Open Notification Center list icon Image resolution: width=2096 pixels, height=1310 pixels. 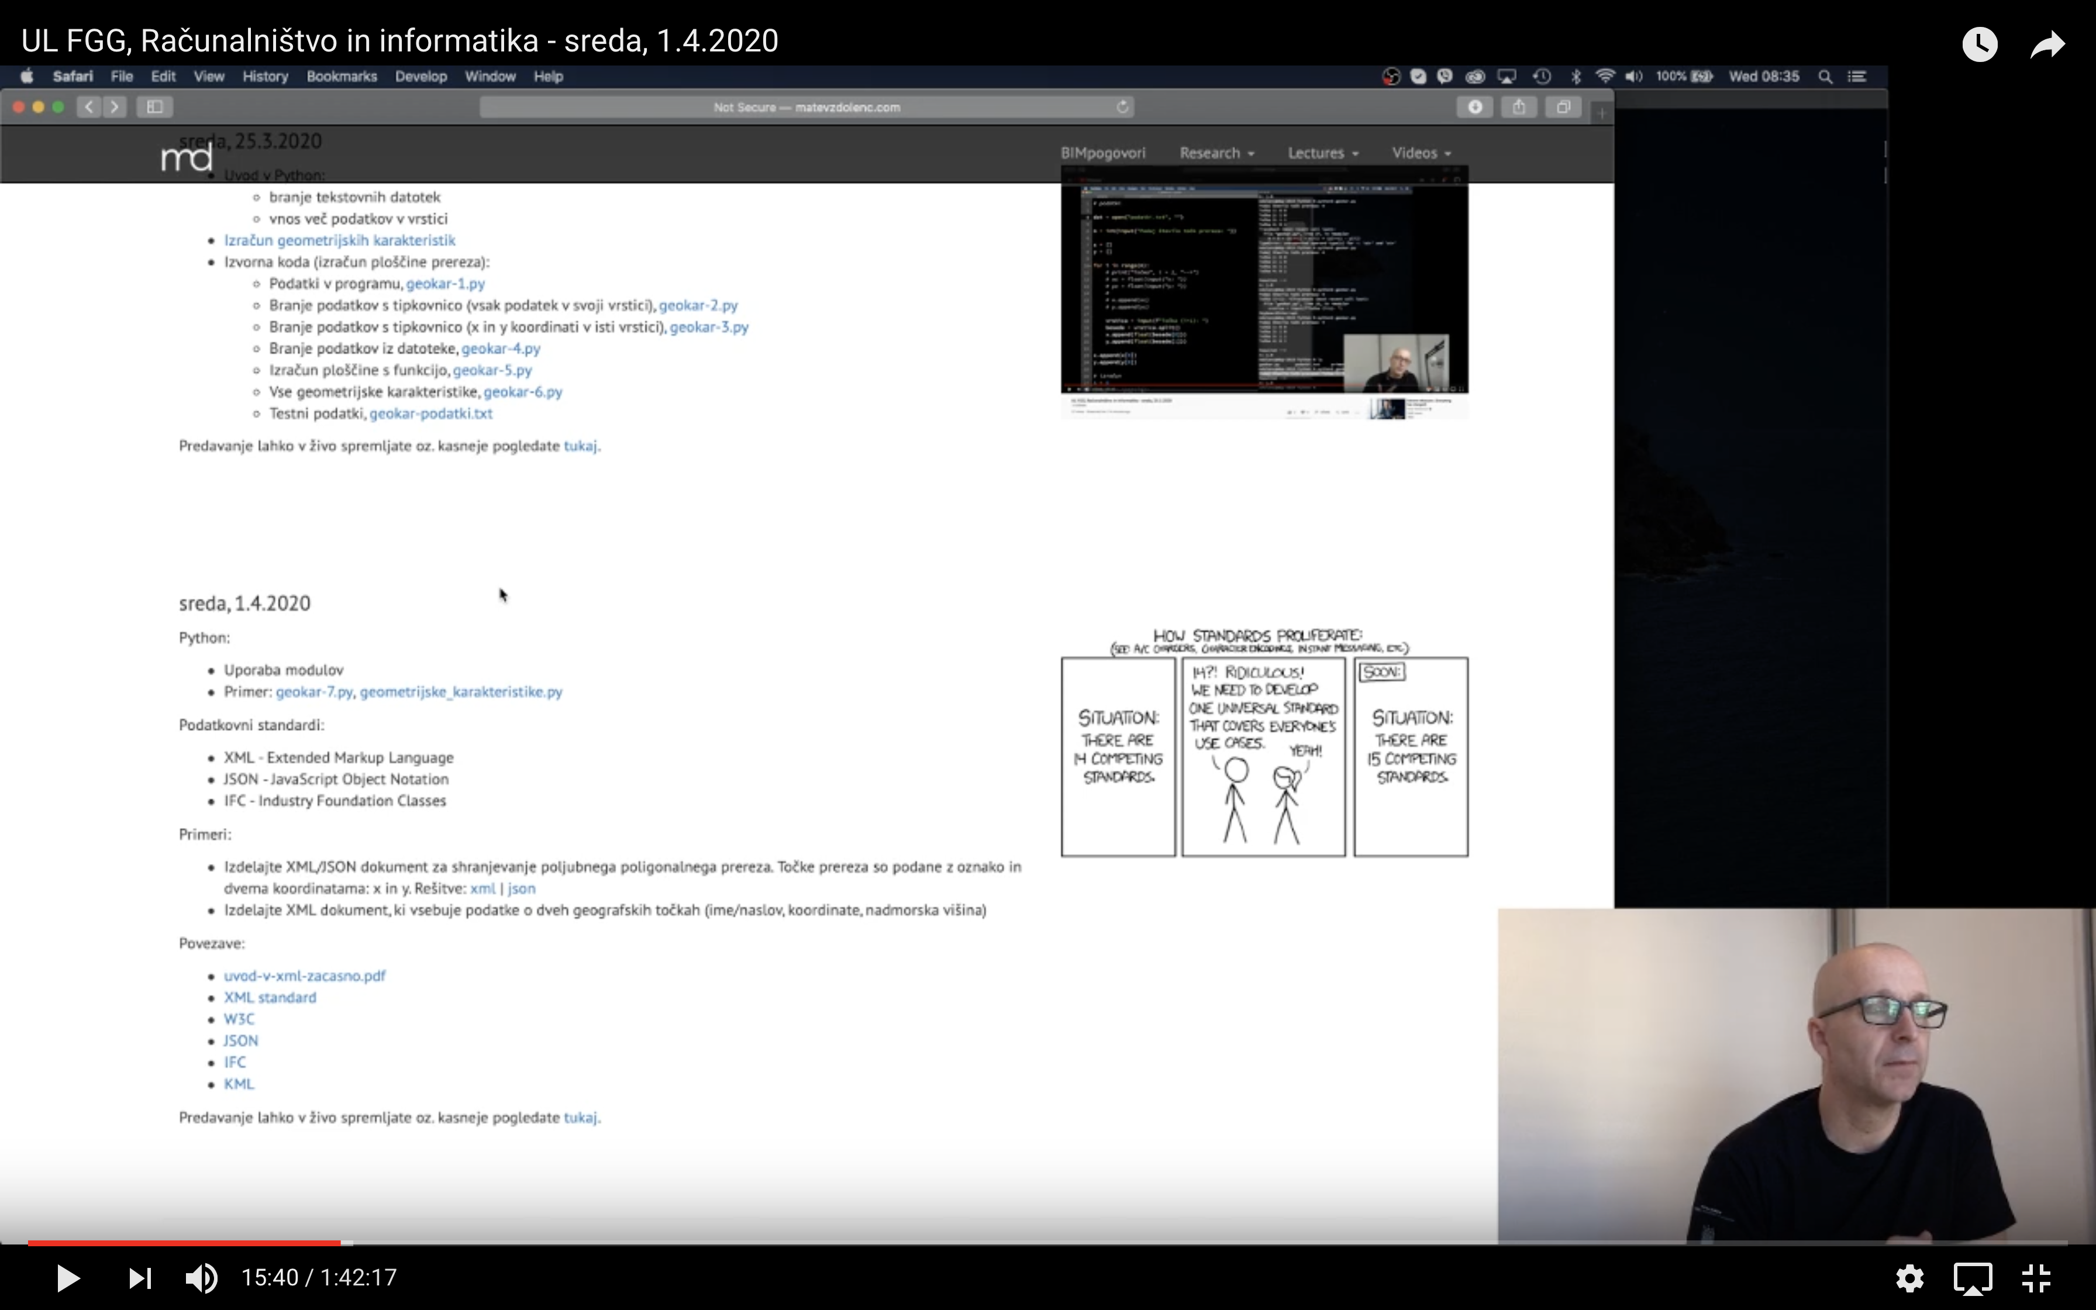pos(1856,76)
